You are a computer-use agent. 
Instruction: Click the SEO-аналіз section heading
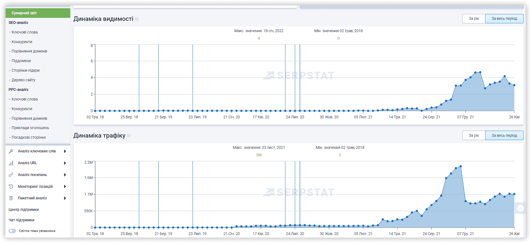(18, 23)
